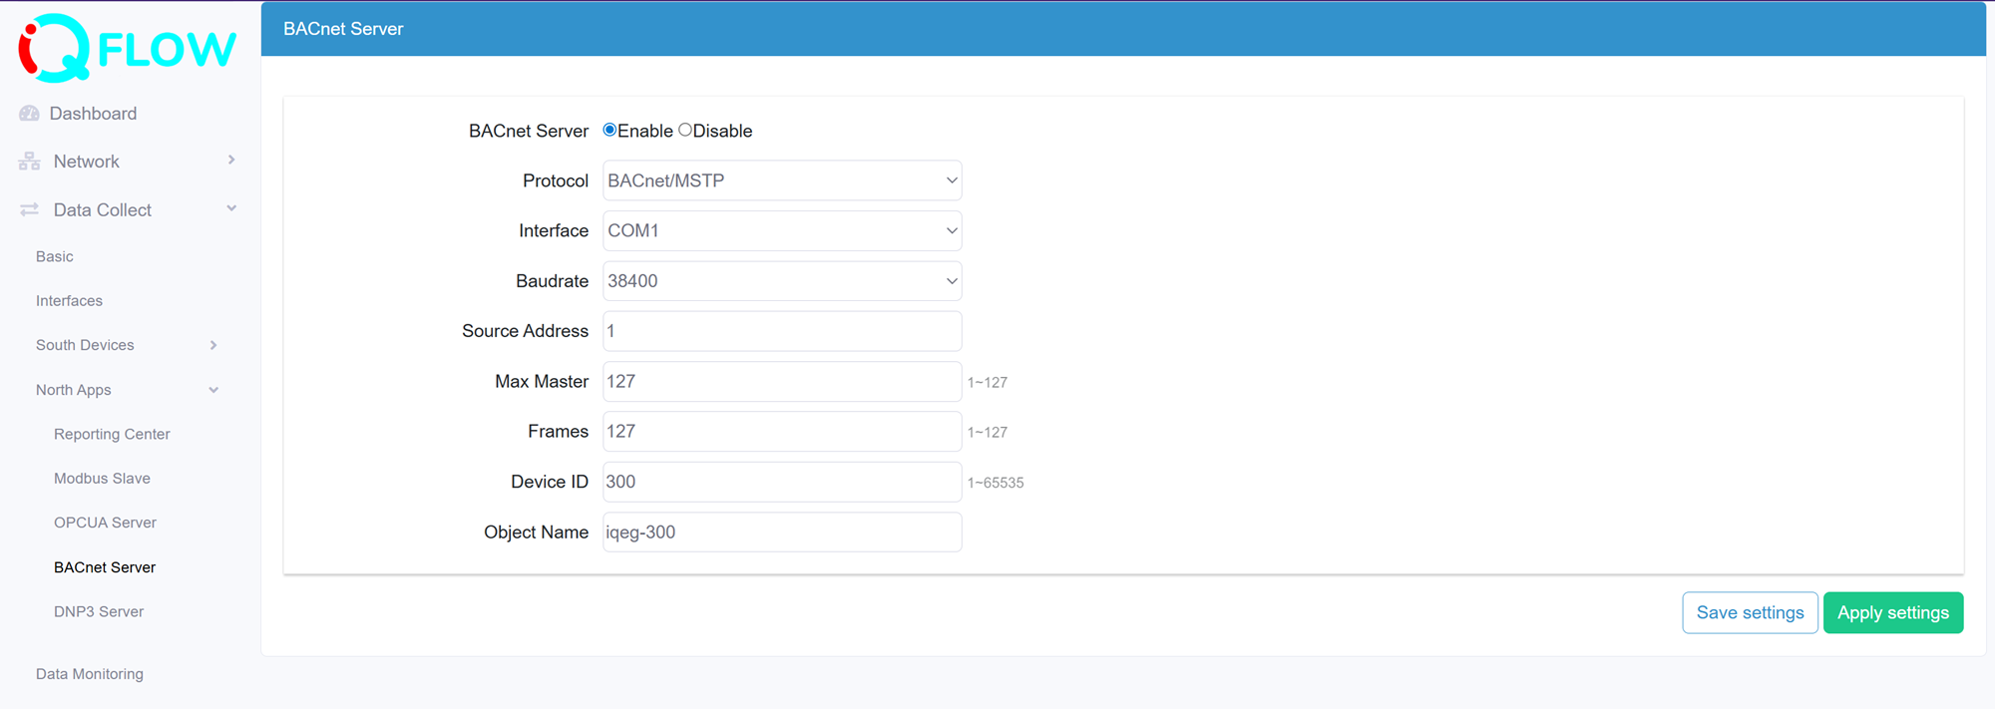
Task: Click the Data Collect menu label
Action: click(x=103, y=209)
